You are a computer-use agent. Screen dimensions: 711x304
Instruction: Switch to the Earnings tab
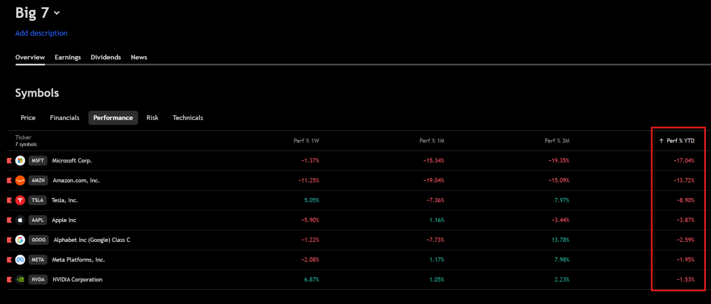[68, 57]
